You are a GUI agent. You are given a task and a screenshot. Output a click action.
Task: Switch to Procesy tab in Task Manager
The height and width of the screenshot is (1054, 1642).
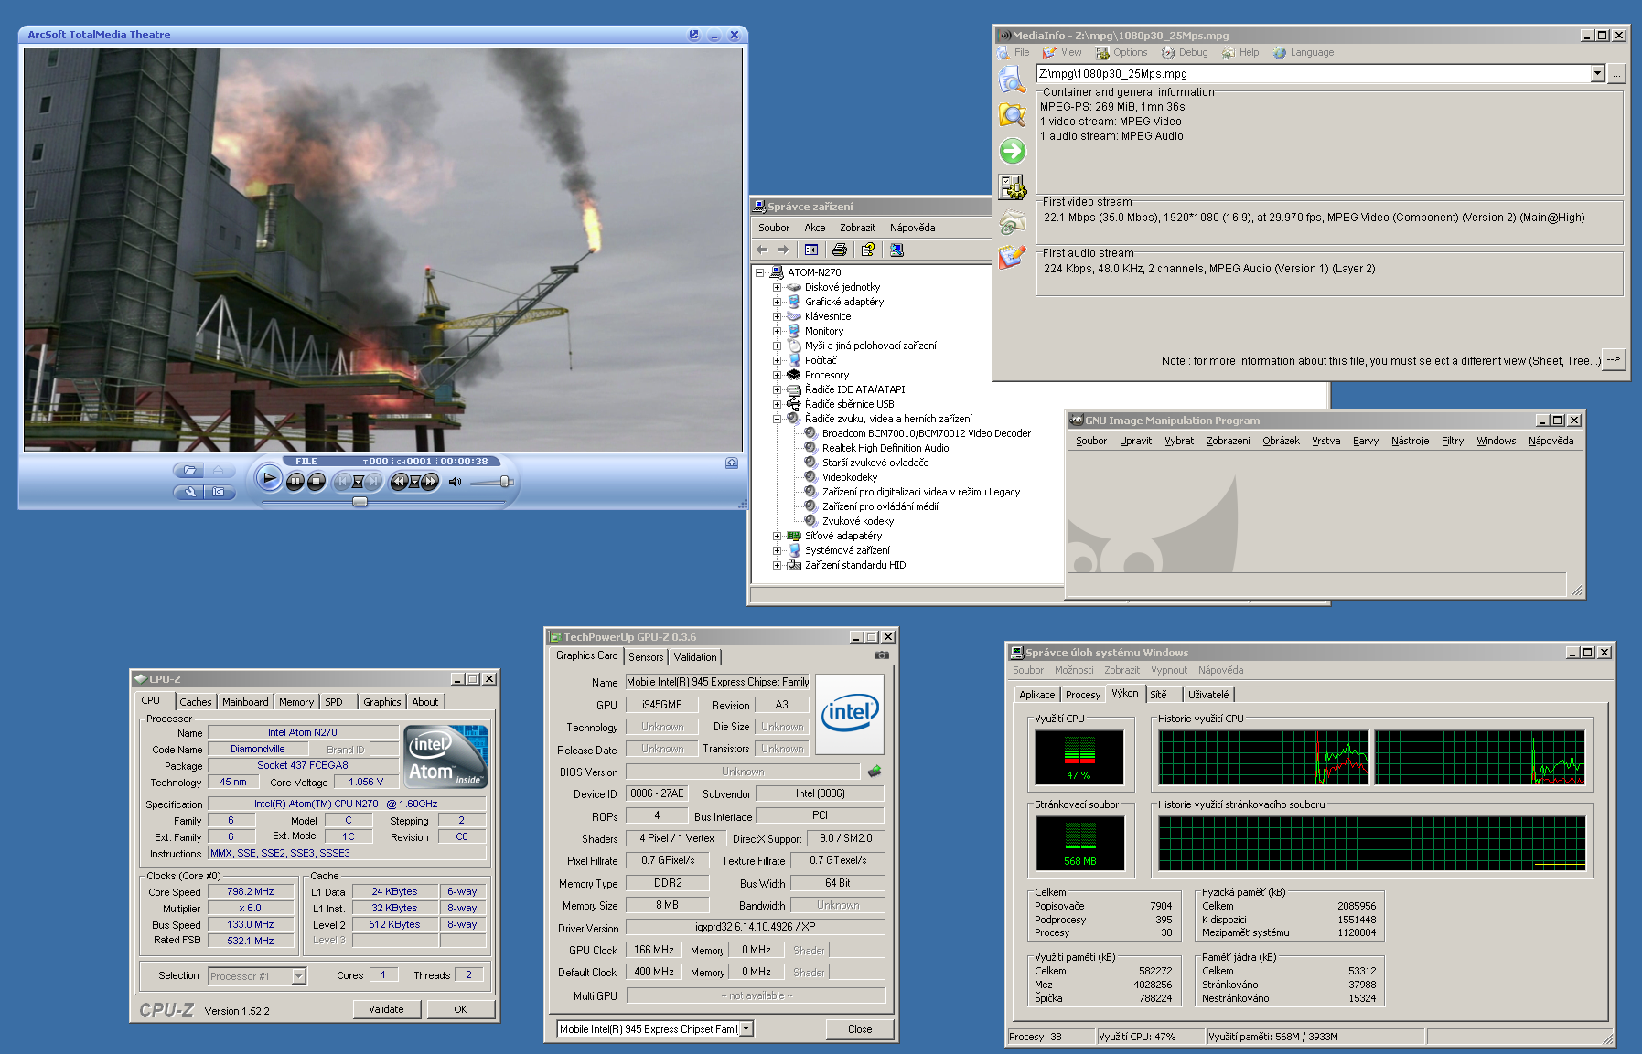(1082, 695)
